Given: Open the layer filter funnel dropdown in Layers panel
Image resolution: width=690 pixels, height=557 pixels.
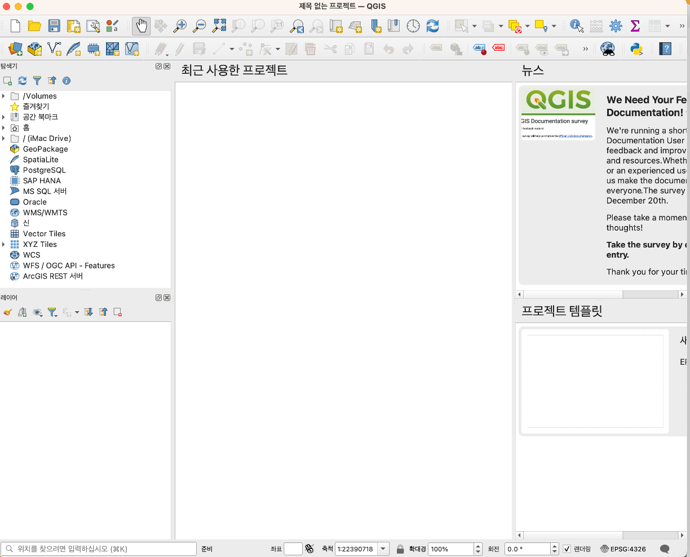Looking at the screenshot, I should tap(53, 312).
